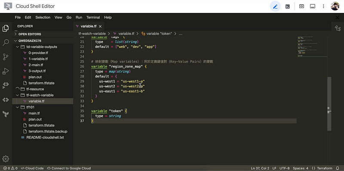Image resolution: width=344 pixels, height=171 pixels.
Task: Toggle the session window layout icon
Action: click(313, 6)
